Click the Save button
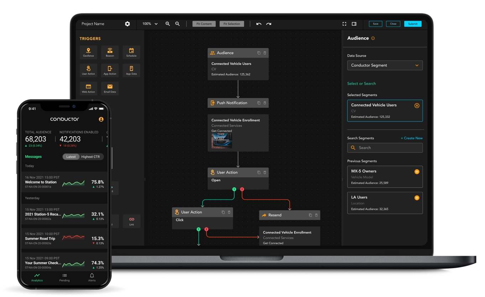This screenshot has width=485, height=297. click(375, 24)
